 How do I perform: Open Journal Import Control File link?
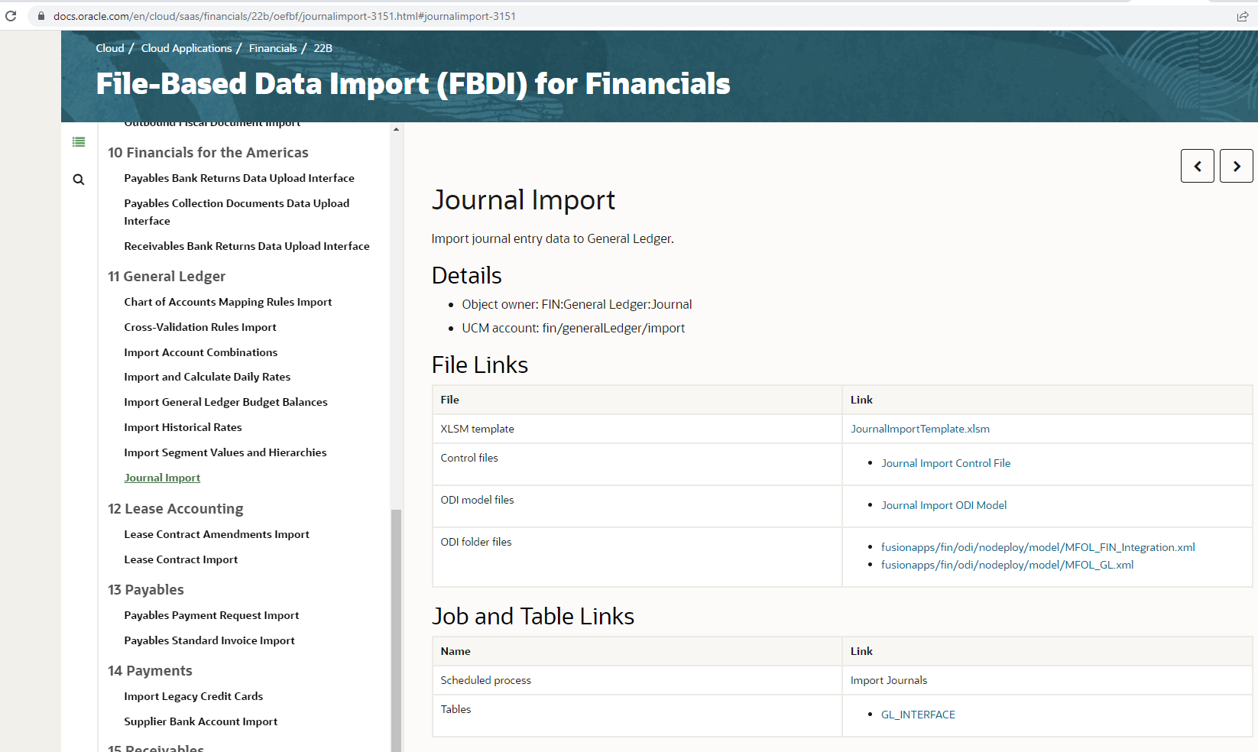coord(945,463)
